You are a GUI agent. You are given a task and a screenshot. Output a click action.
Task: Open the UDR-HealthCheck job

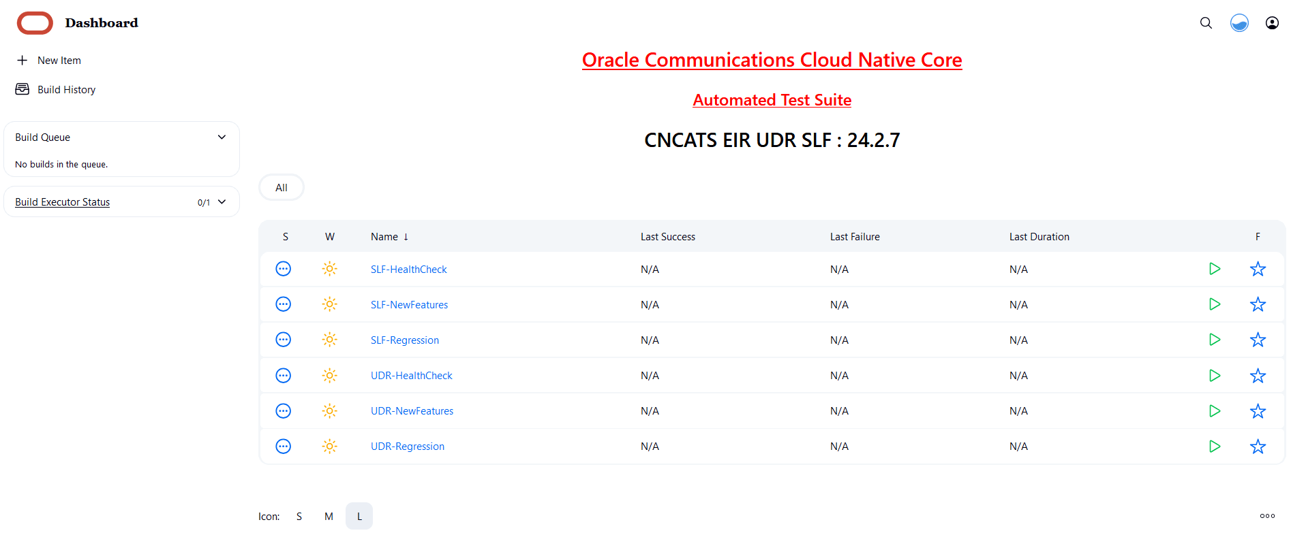[x=412, y=376]
